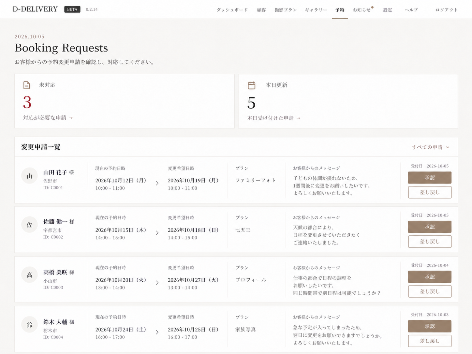Click the ログアウト link

[x=447, y=10]
